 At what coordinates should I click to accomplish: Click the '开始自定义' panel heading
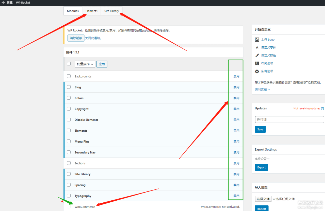tap(263, 29)
